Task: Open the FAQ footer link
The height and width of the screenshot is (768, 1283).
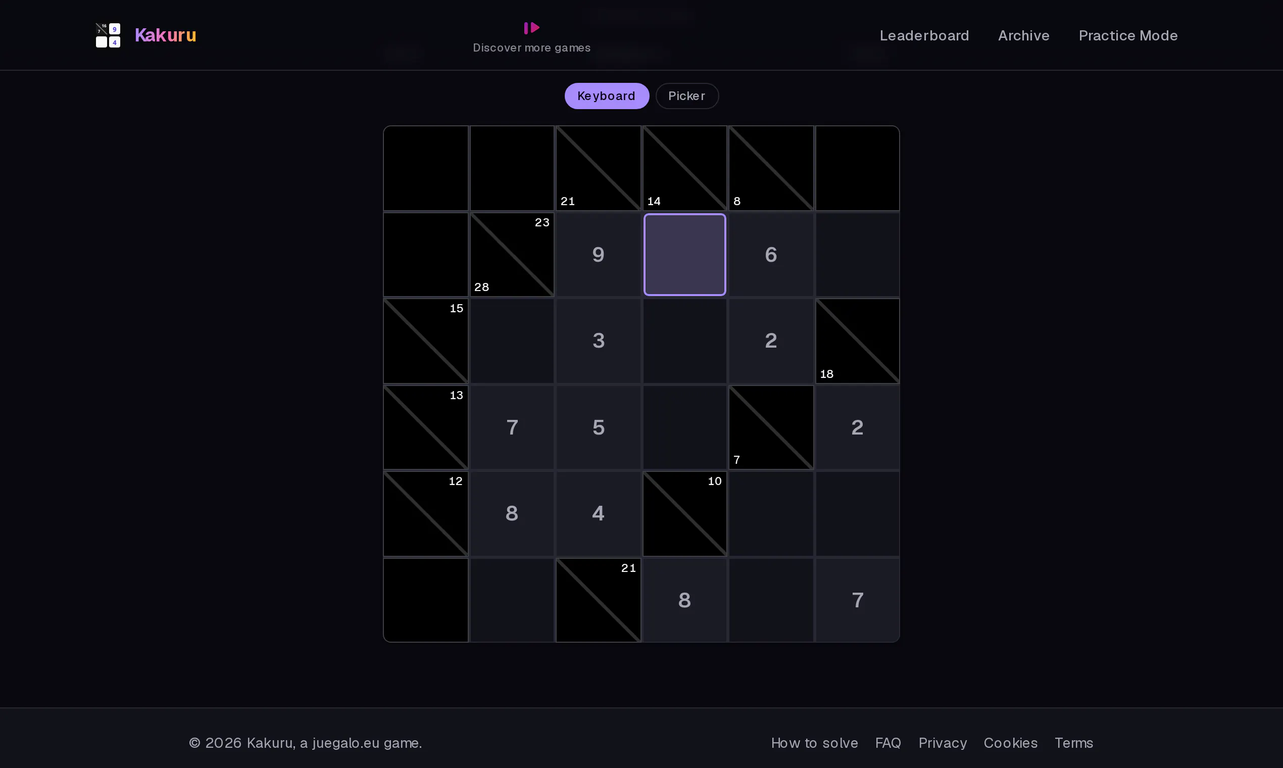Action: (889, 743)
